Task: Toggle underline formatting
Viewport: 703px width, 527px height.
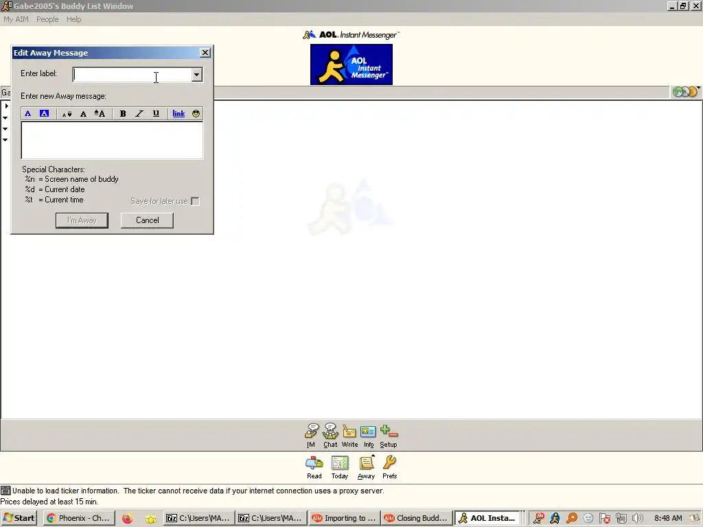Action: pyautogui.click(x=156, y=113)
